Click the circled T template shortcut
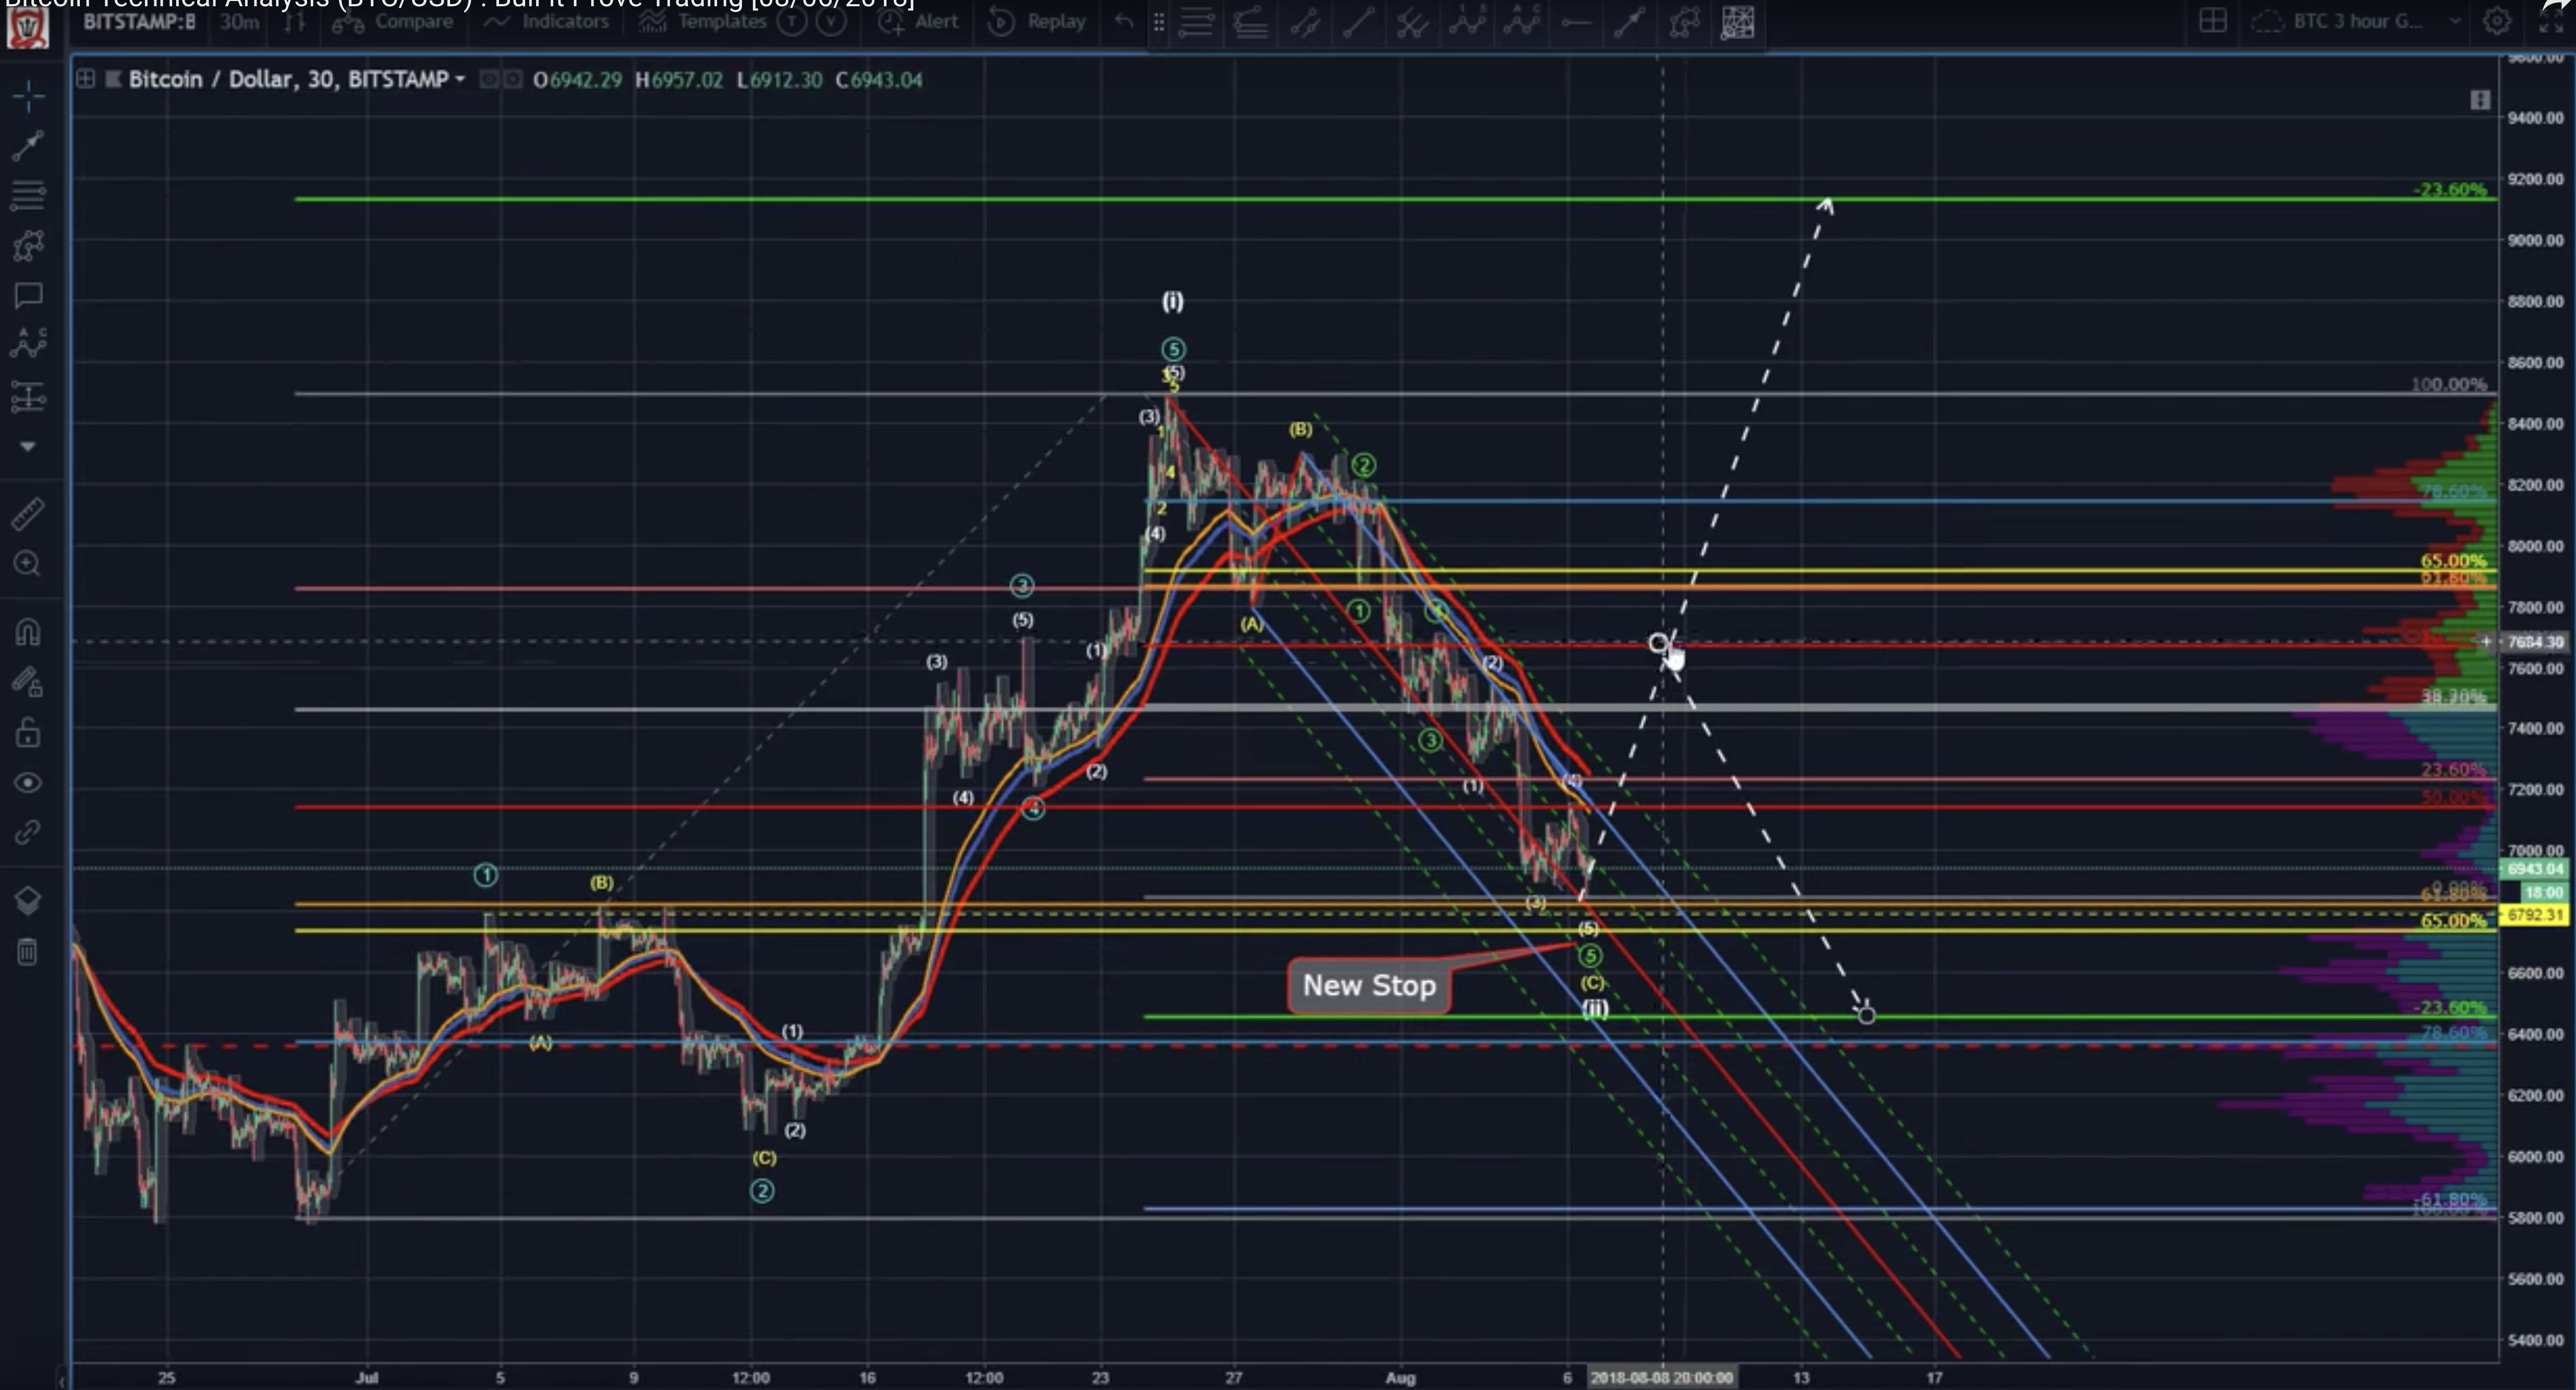2576x1390 pixels. point(792,22)
